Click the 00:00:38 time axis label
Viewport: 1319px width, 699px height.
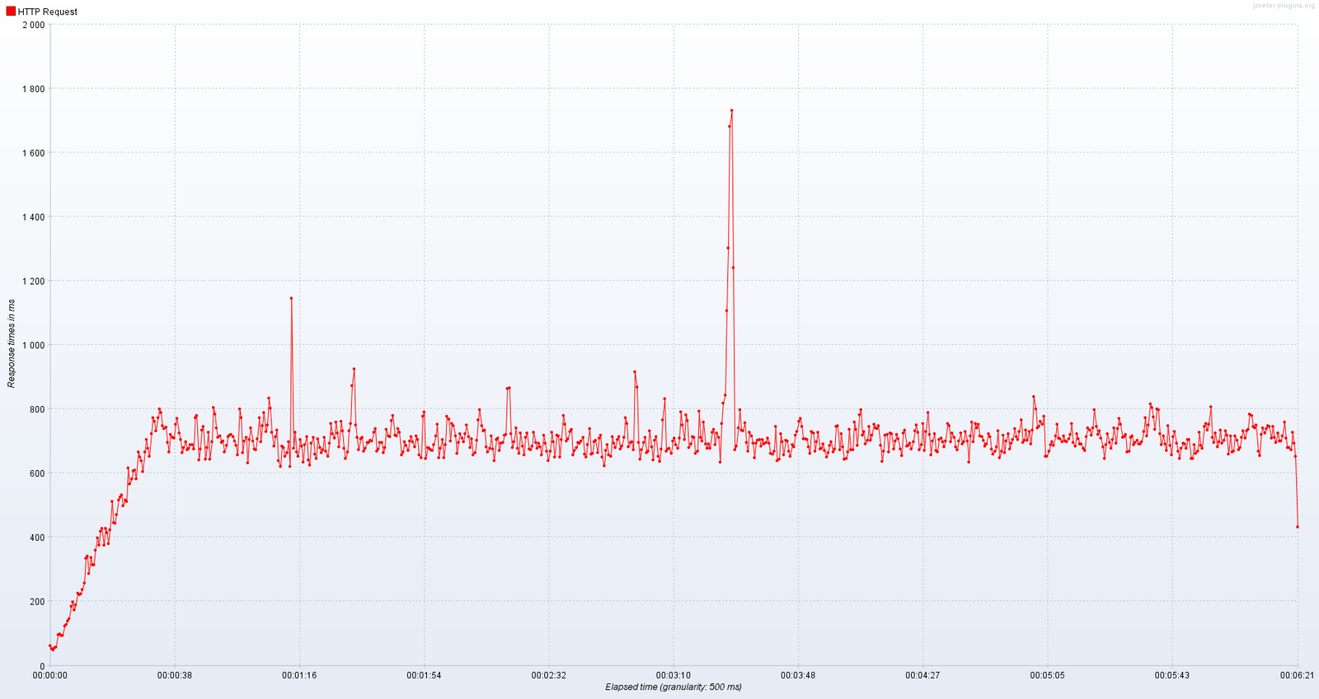pos(174,675)
